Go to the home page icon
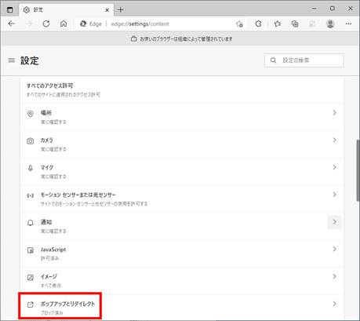Image resolution: width=360 pixels, height=321 pixels. coord(64,24)
